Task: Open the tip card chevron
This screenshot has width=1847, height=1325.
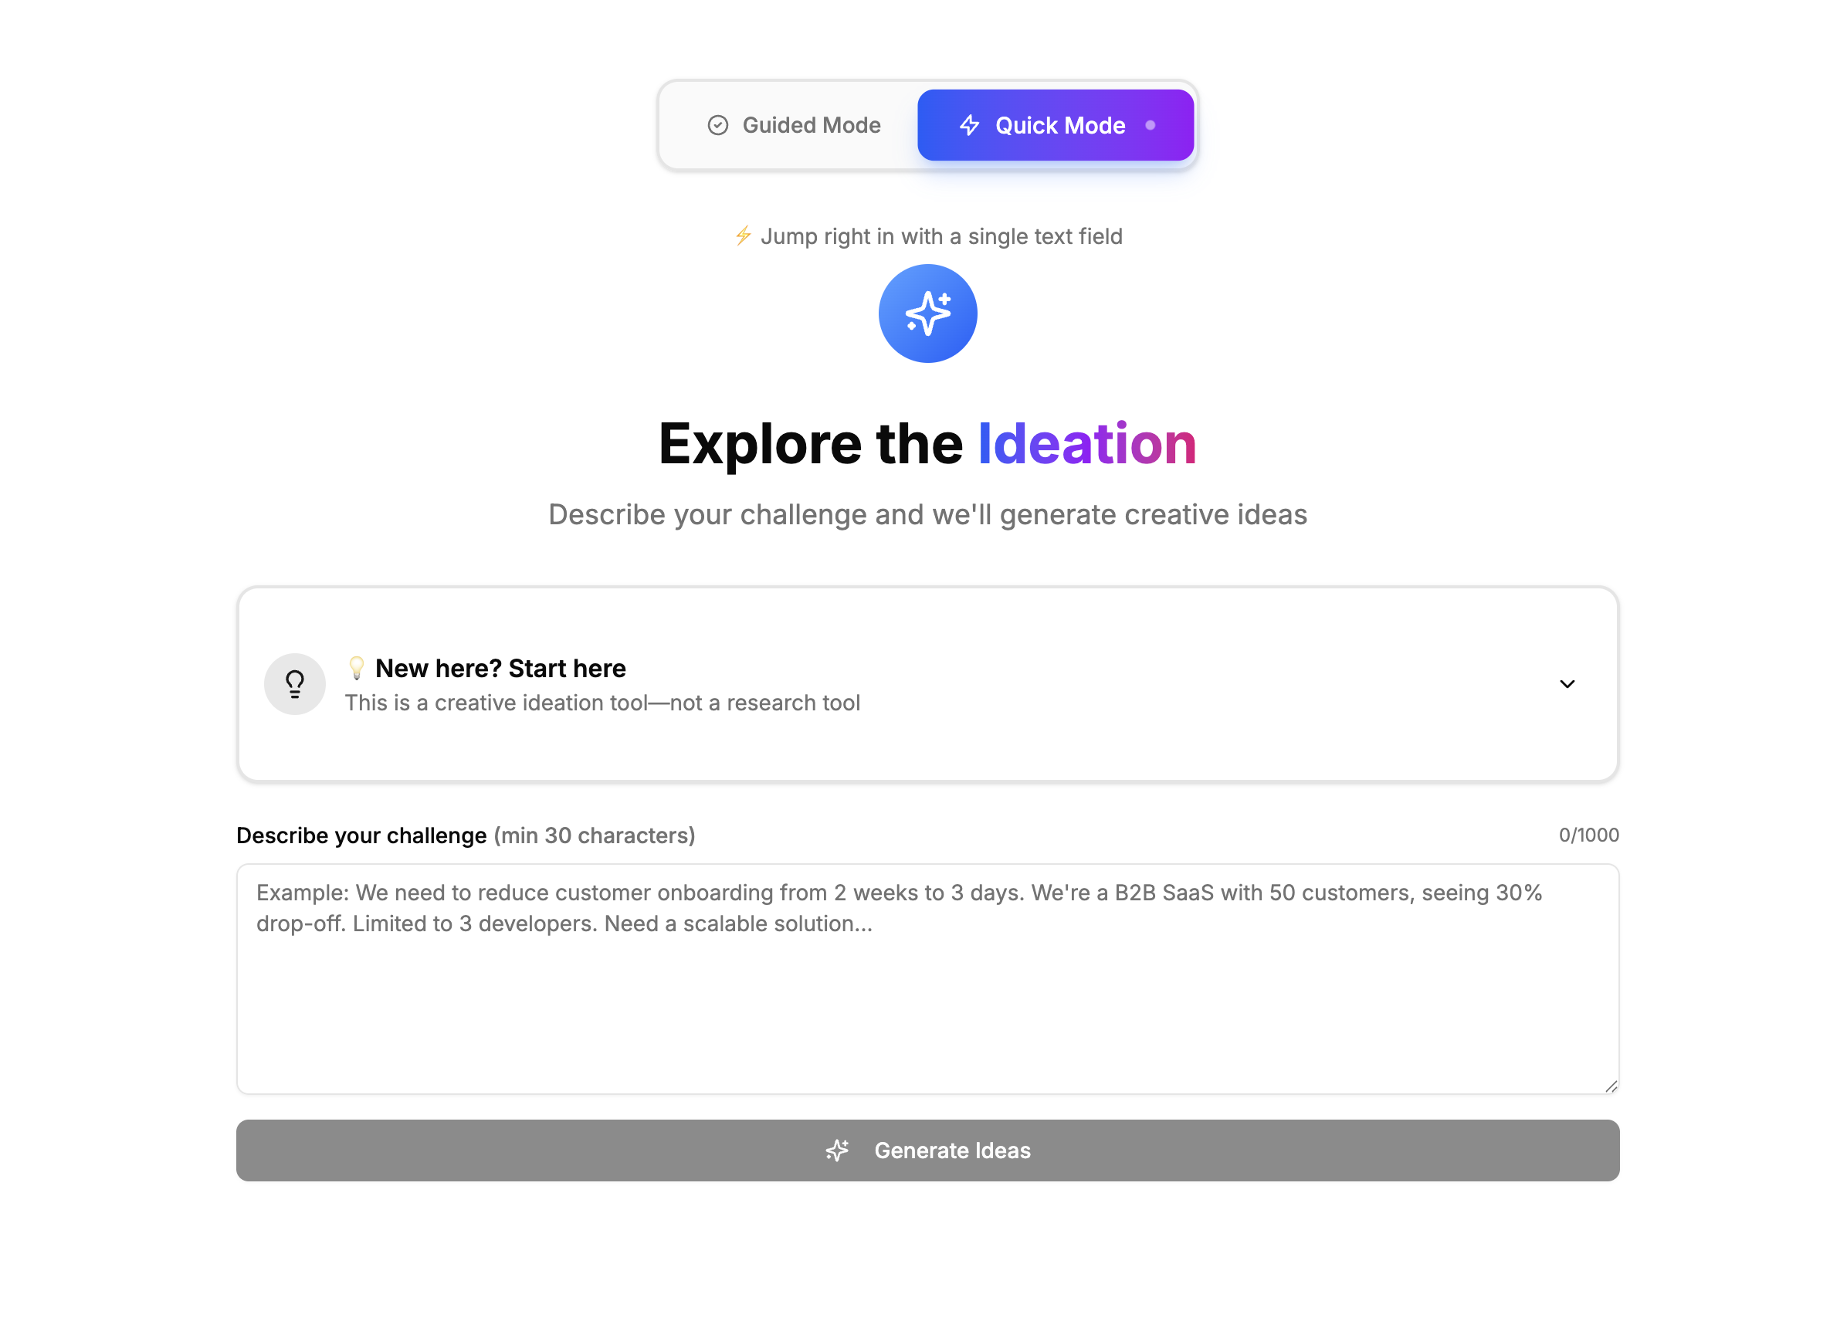Action: tap(1567, 684)
